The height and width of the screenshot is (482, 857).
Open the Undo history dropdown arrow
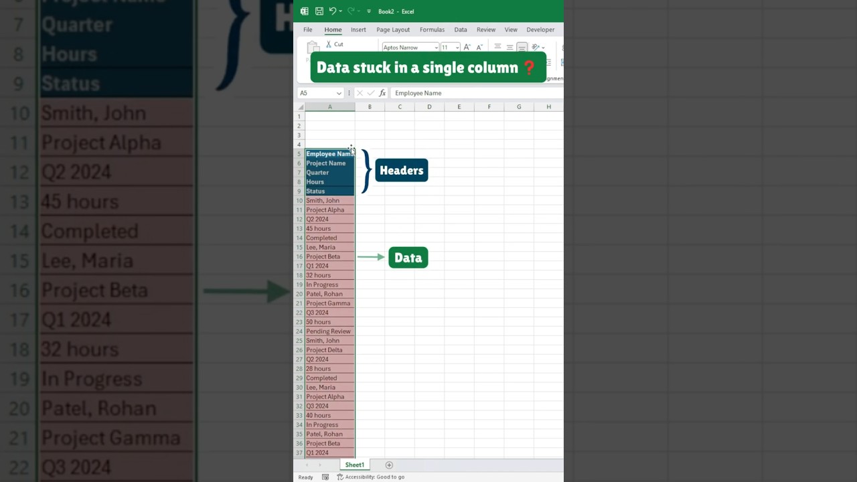click(x=341, y=11)
